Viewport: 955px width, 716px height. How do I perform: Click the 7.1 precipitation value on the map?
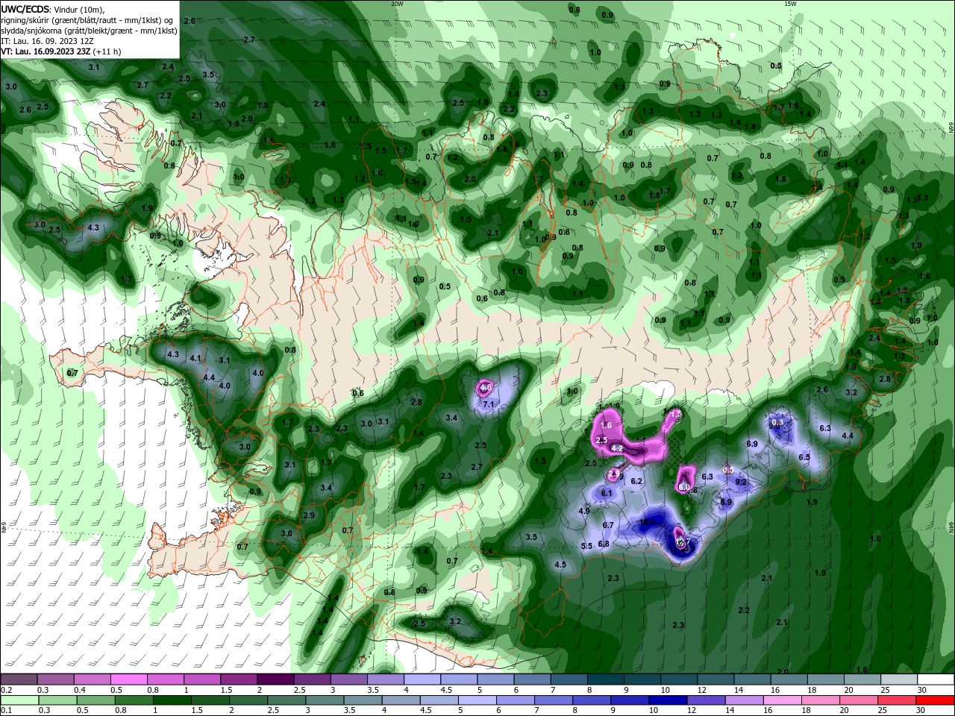489,404
